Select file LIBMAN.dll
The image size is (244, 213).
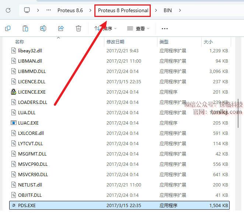[119, 61]
